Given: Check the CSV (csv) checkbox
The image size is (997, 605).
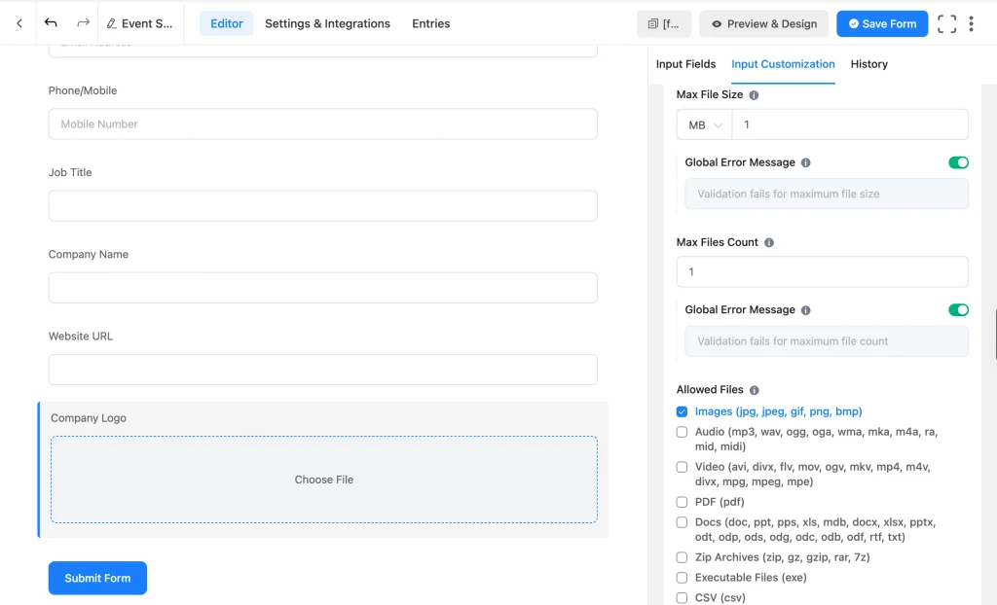Looking at the screenshot, I should coord(682,598).
